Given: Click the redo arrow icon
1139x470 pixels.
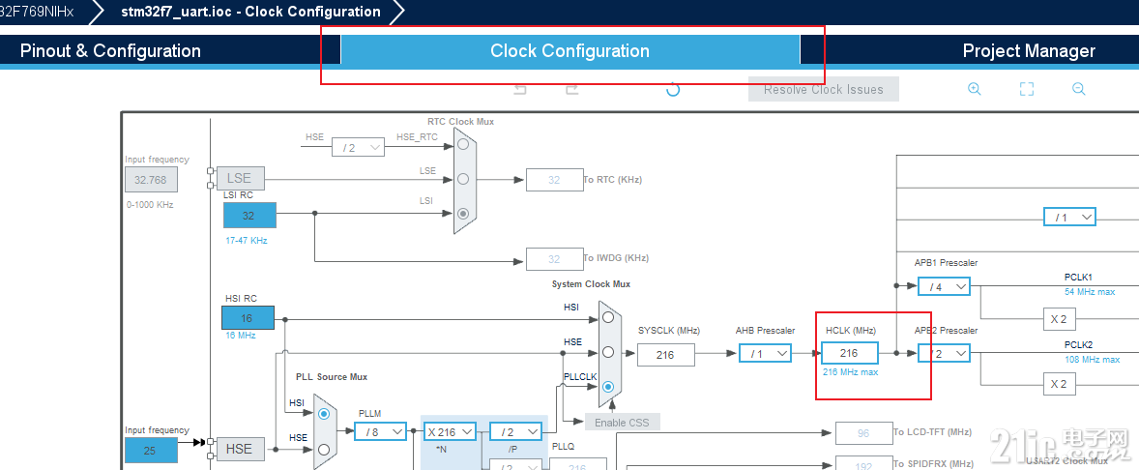Looking at the screenshot, I should (x=572, y=89).
